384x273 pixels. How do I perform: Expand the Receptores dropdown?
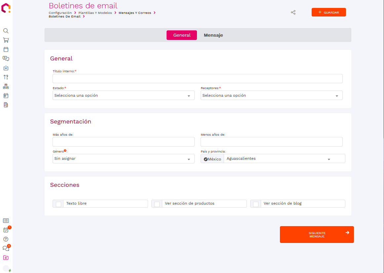(271, 95)
